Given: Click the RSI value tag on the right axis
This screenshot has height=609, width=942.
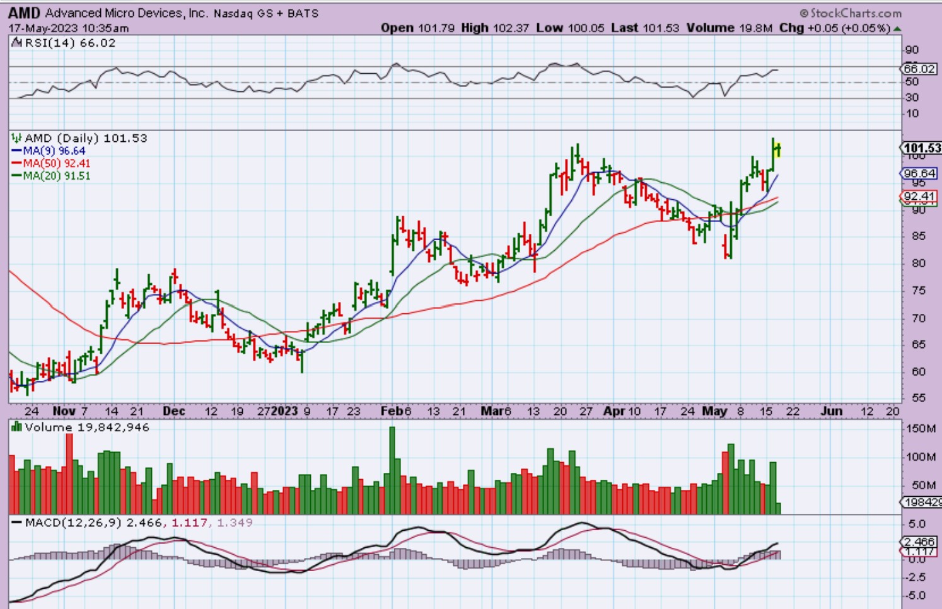Looking at the screenshot, I should coord(919,69).
